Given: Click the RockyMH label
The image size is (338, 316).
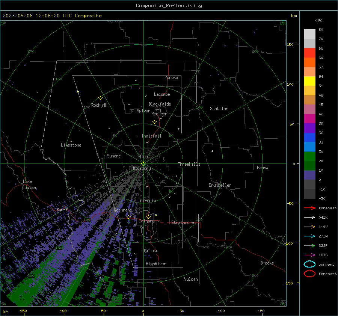Looking at the screenshot, I should pyautogui.click(x=99, y=105).
